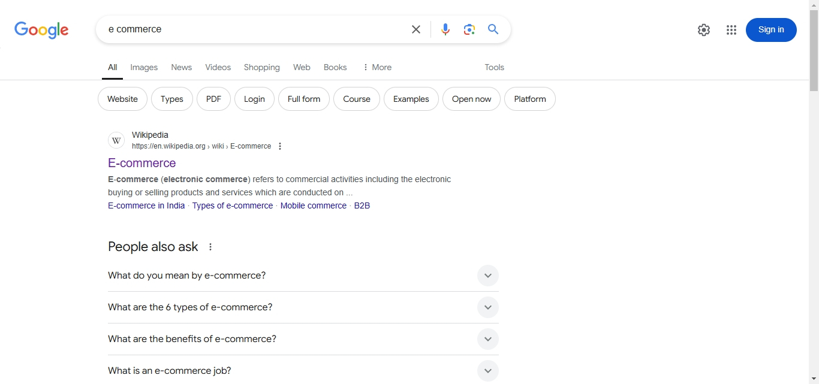Image resolution: width=819 pixels, height=384 pixels.
Task: Select the Login filter chip
Action: pyautogui.click(x=254, y=99)
